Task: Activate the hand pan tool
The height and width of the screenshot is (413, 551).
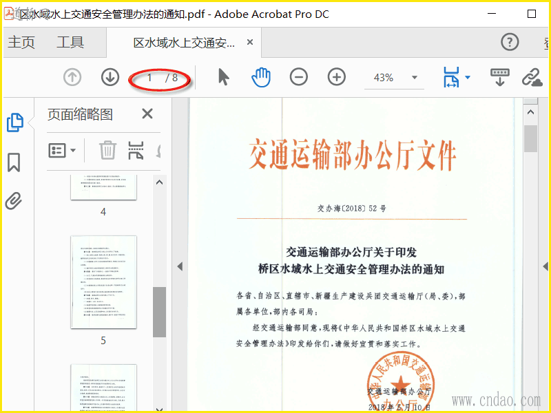Action: pyautogui.click(x=261, y=77)
